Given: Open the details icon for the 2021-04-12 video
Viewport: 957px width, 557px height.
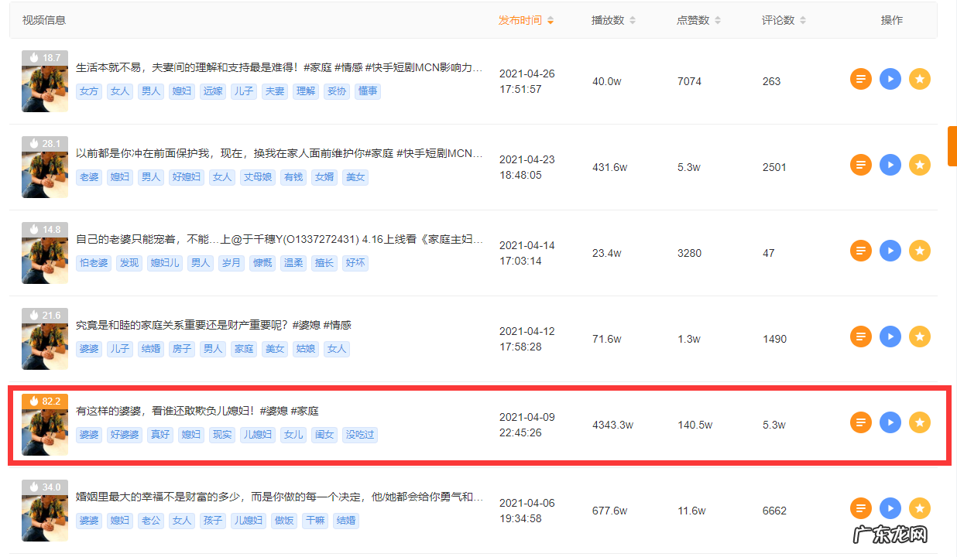Looking at the screenshot, I should [x=860, y=337].
